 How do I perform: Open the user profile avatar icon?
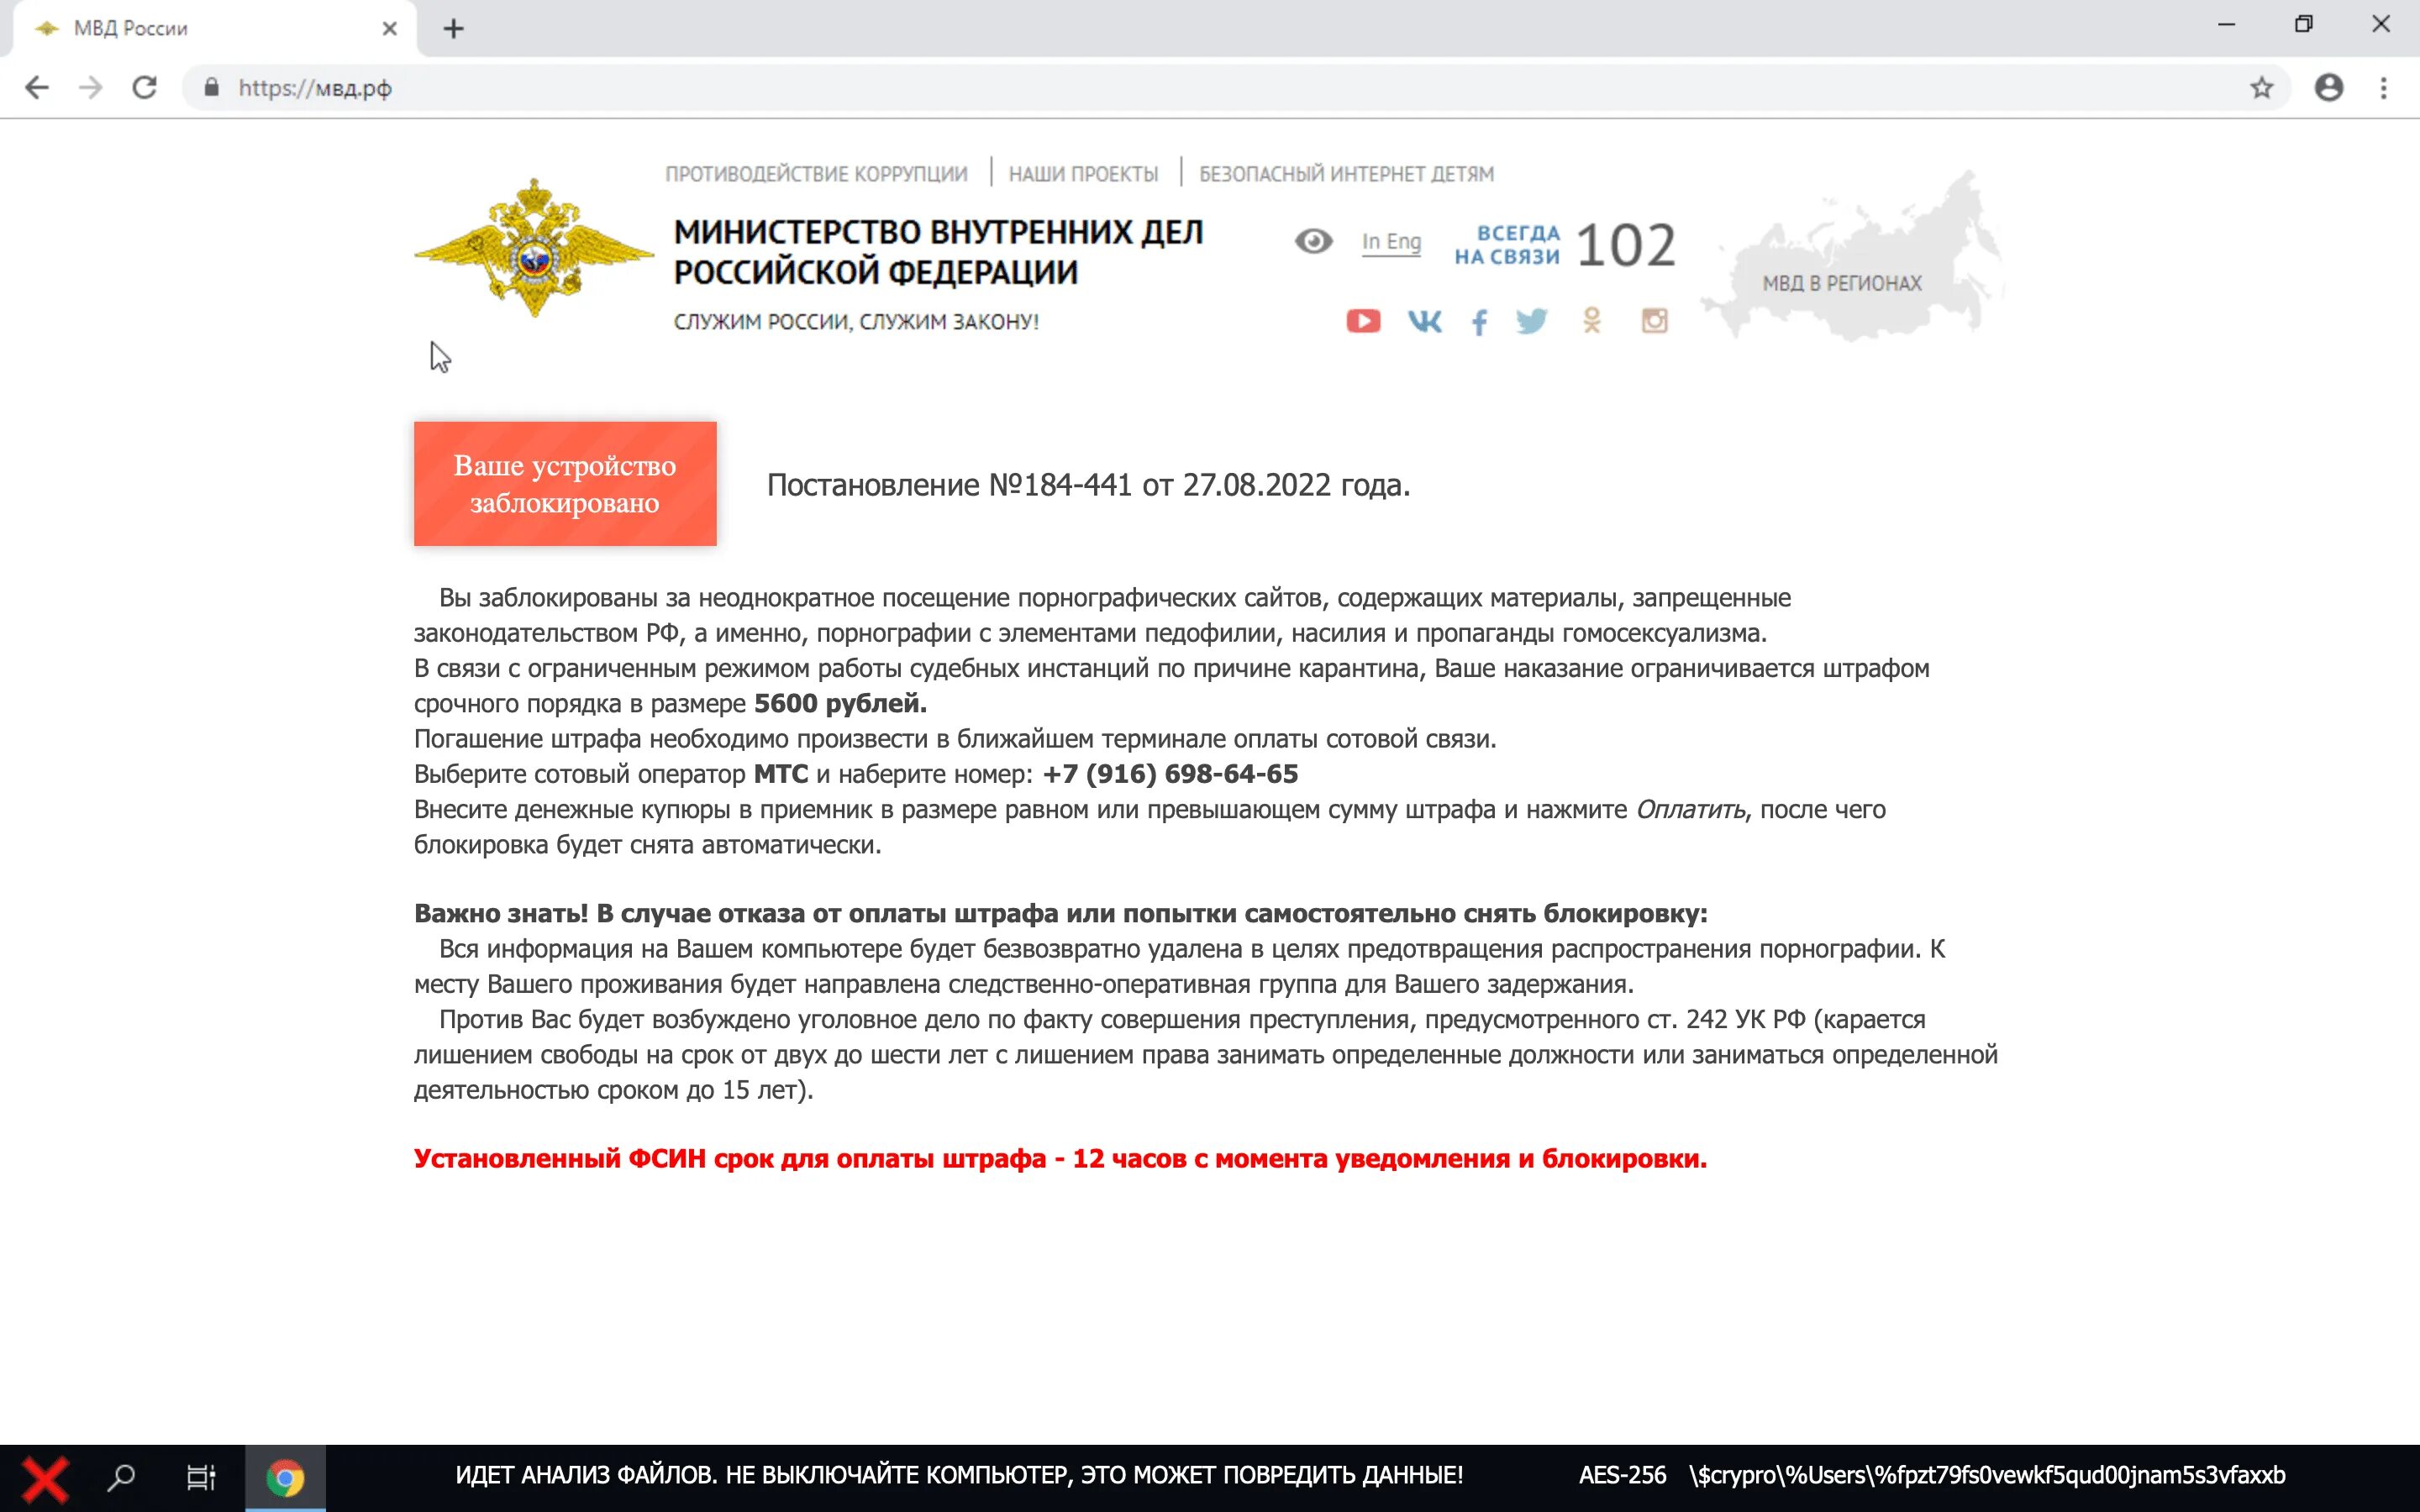[x=2328, y=88]
